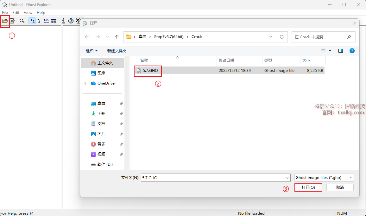Viewport: 366px width, 216px height.
Task: Click the search magnifier icon in dialog
Action: point(349,37)
